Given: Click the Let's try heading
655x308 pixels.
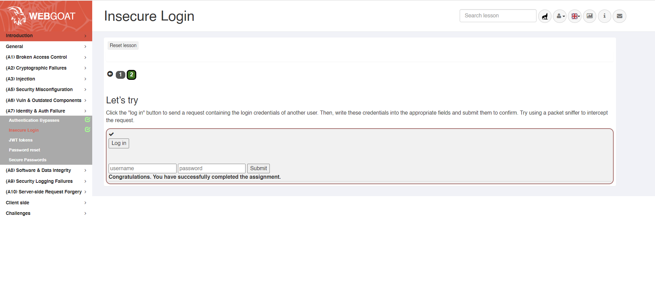Looking at the screenshot, I should pos(122,100).
